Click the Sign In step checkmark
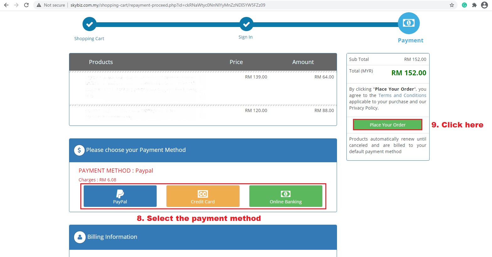The height and width of the screenshot is (257, 492). coord(246,24)
